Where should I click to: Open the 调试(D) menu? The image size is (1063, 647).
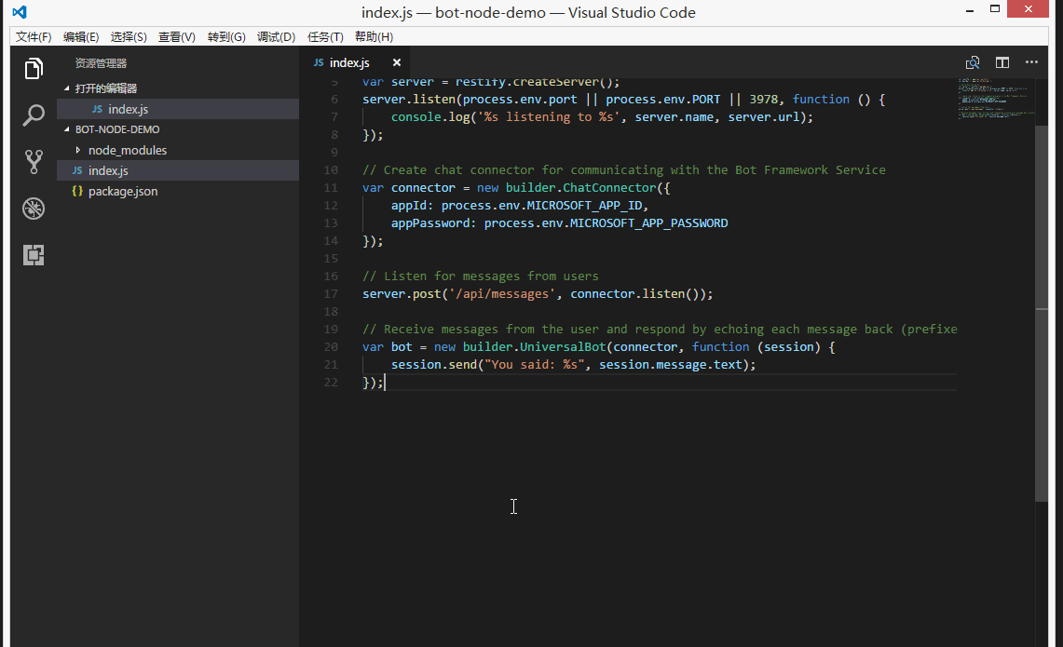tap(276, 36)
